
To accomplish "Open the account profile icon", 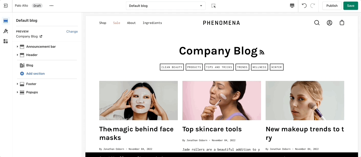I will pyautogui.click(x=330, y=23).
